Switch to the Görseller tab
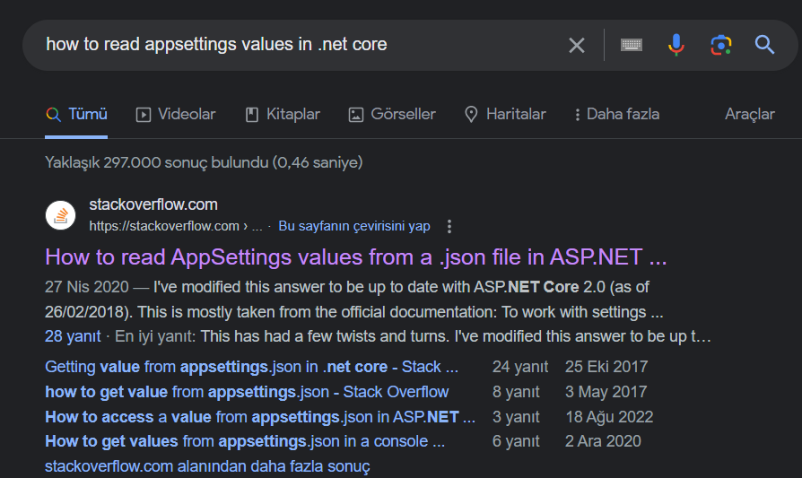 [392, 114]
